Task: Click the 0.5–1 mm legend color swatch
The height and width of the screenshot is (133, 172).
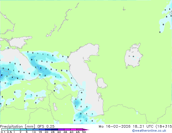Action: tap(11, 129)
